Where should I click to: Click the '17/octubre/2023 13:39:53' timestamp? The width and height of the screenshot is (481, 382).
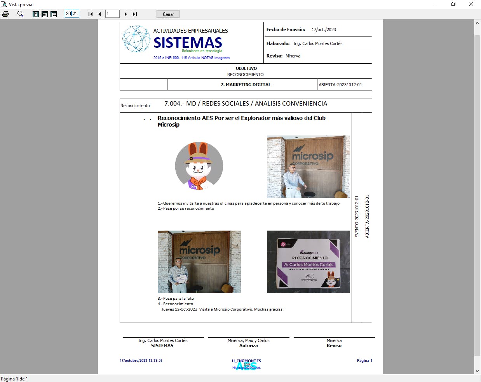point(141,361)
